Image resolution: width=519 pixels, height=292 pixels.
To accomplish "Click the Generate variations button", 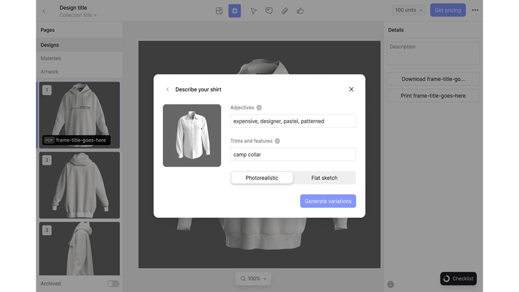I will [x=328, y=201].
